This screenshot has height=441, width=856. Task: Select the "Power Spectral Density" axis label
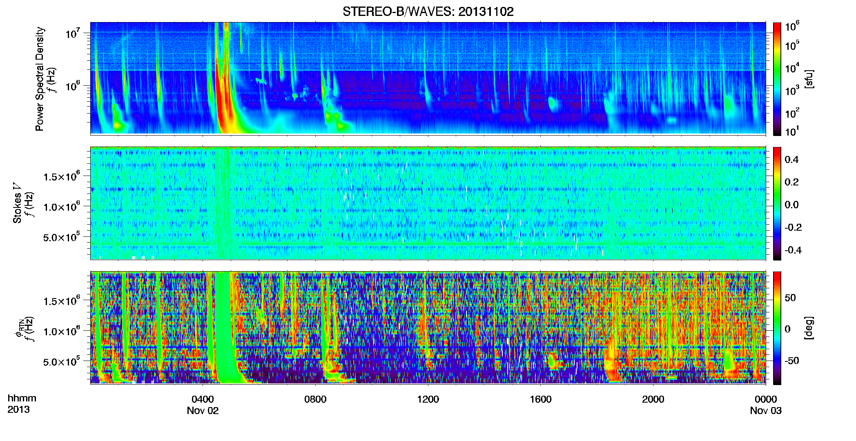click(x=40, y=79)
